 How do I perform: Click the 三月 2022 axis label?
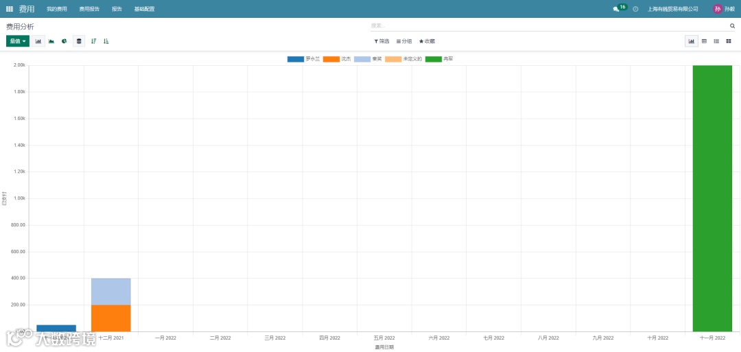coord(275,338)
